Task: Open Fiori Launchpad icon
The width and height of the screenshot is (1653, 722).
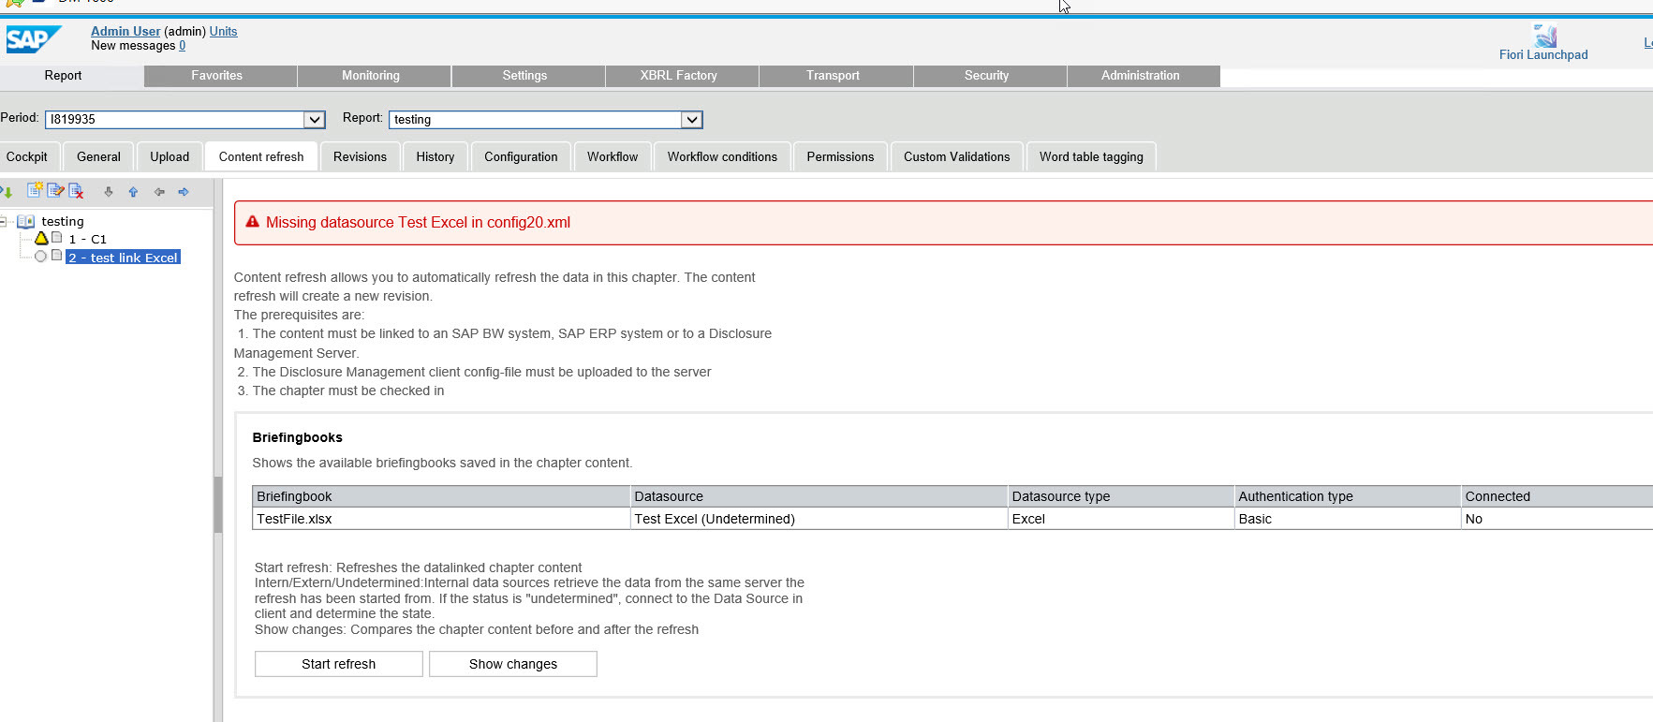Action: 1544,36
